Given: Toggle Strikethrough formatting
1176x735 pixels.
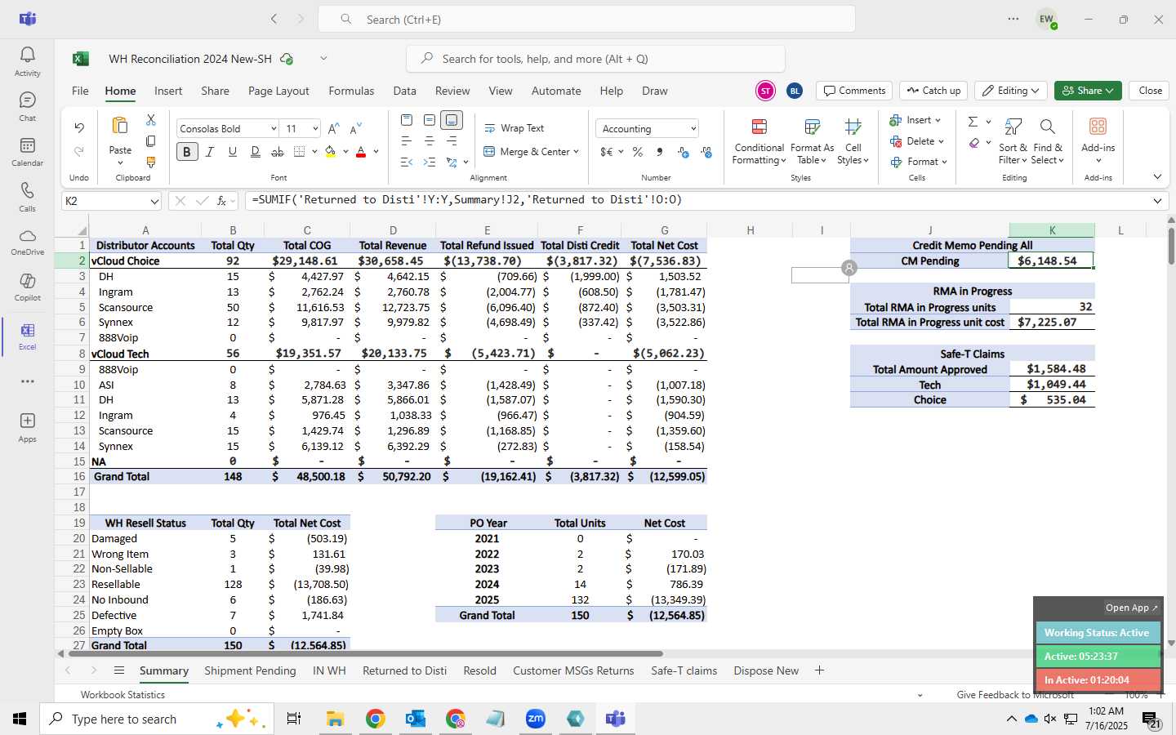Looking at the screenshot, I should [278, 151].
